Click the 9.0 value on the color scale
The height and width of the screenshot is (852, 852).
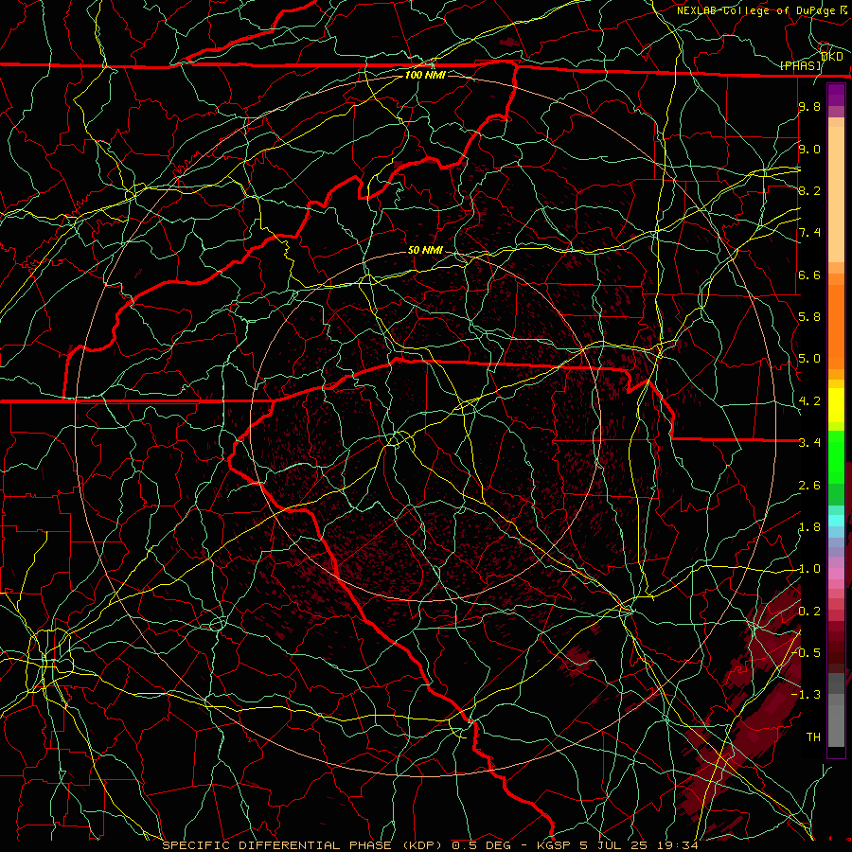click(809, 149)
